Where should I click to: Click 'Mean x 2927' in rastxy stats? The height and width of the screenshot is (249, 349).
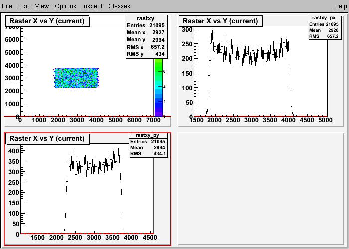pyautogui.click(x=146, y=33)
